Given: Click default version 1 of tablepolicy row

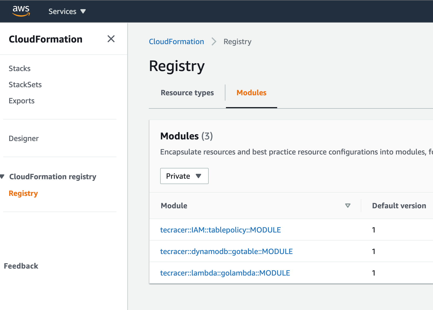Looking at the screenshot, I should 373,230.
